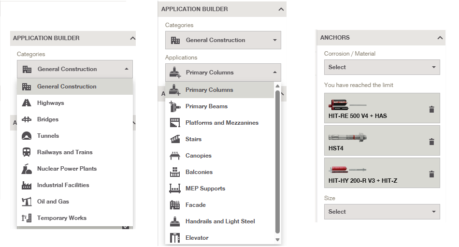The height and width of the screenshot is (247, 459).
Task: Collapse the middle Application Builder panel
Action: (x=281, y=9)
